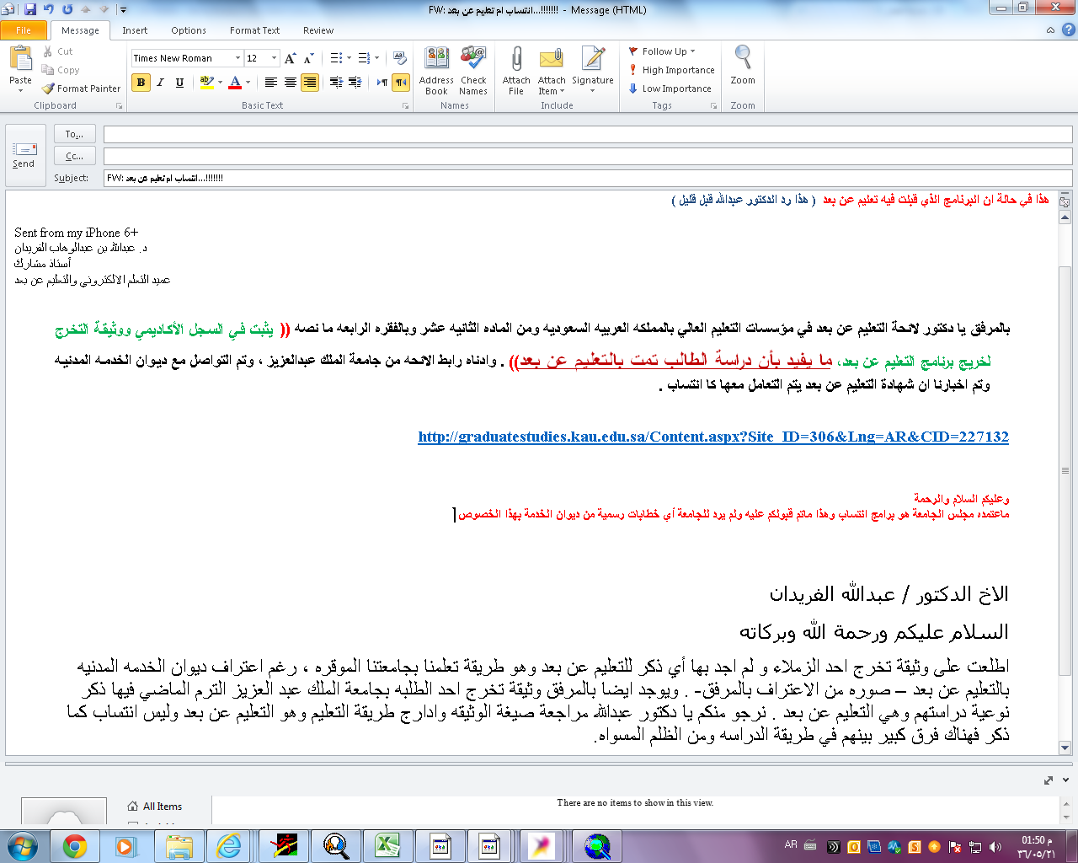The image size is (1078, 863).
Task: Open Google Chrome from the taskbar
Action: (75, 846)
